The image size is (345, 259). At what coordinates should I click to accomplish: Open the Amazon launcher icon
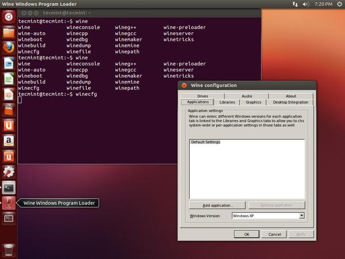pos(9,140)
